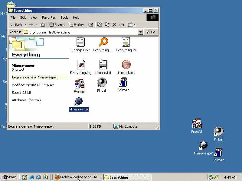Click the search Quick Launch icon

point(46,177)
